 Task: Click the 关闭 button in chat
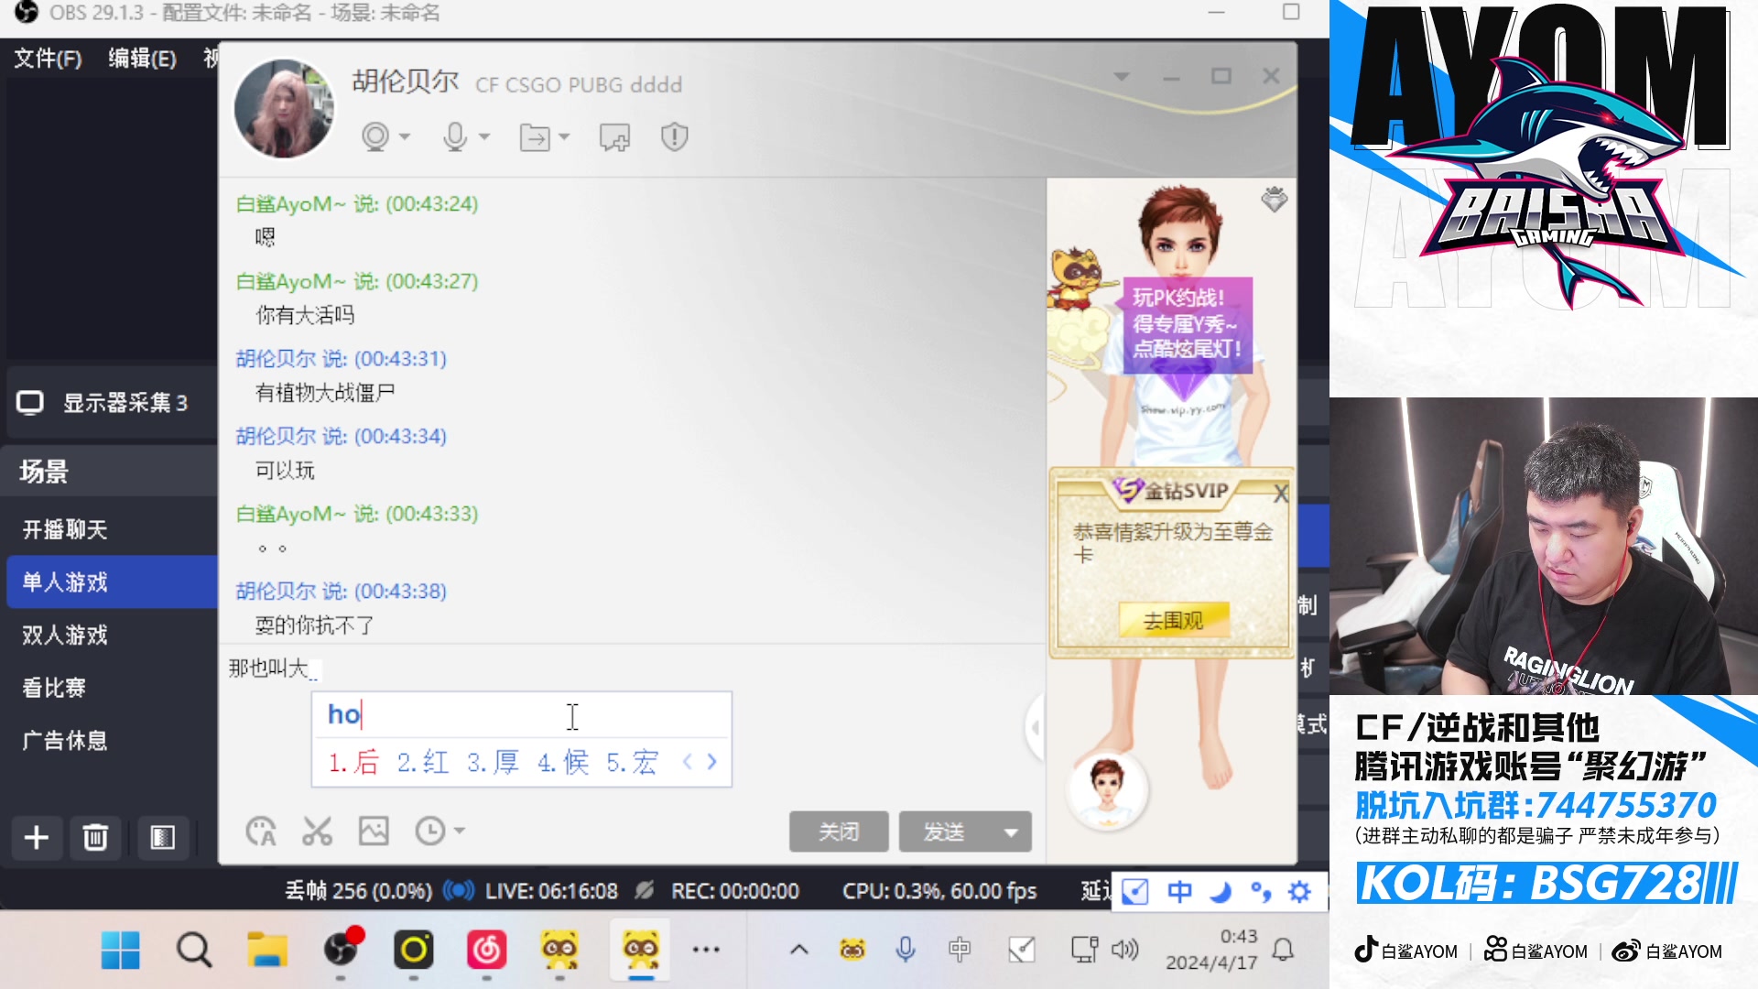pyautogui.click(x=839, y=832)
